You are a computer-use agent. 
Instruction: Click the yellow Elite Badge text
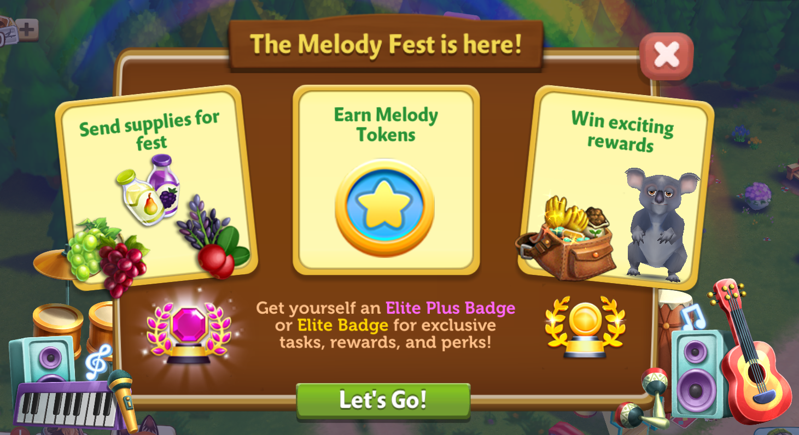(343, 325)
